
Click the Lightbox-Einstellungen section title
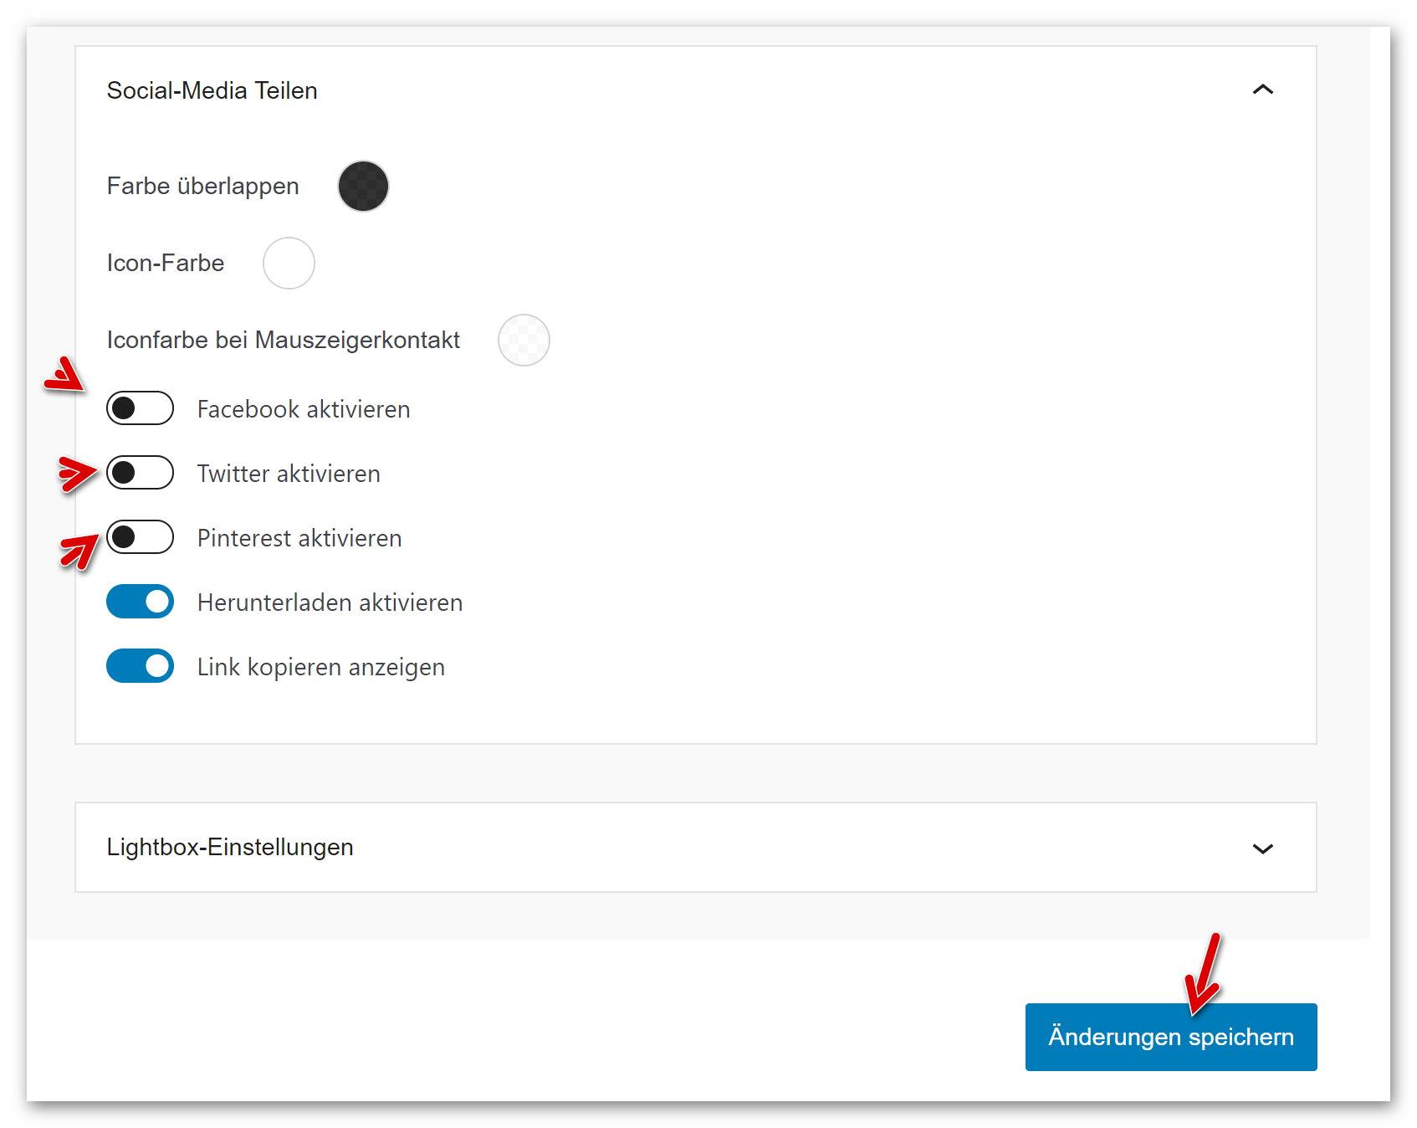230,847
